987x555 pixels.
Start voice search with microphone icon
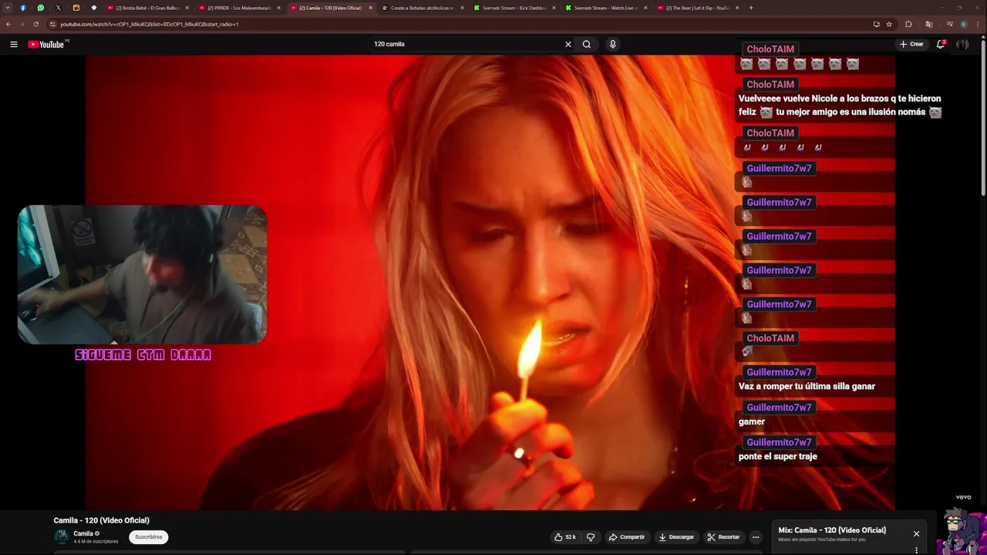coord(613,44)
